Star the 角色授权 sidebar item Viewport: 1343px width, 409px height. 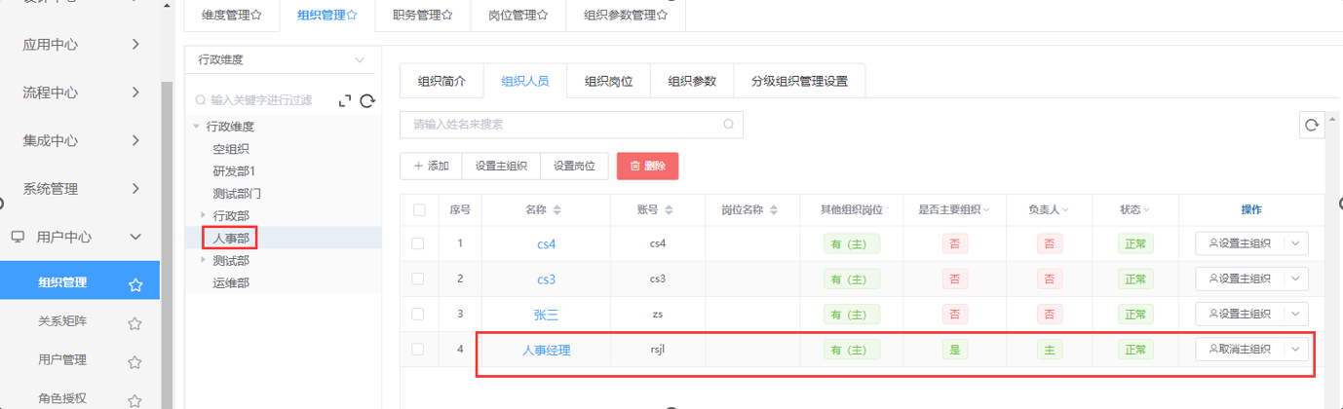[x=135, y=400]
